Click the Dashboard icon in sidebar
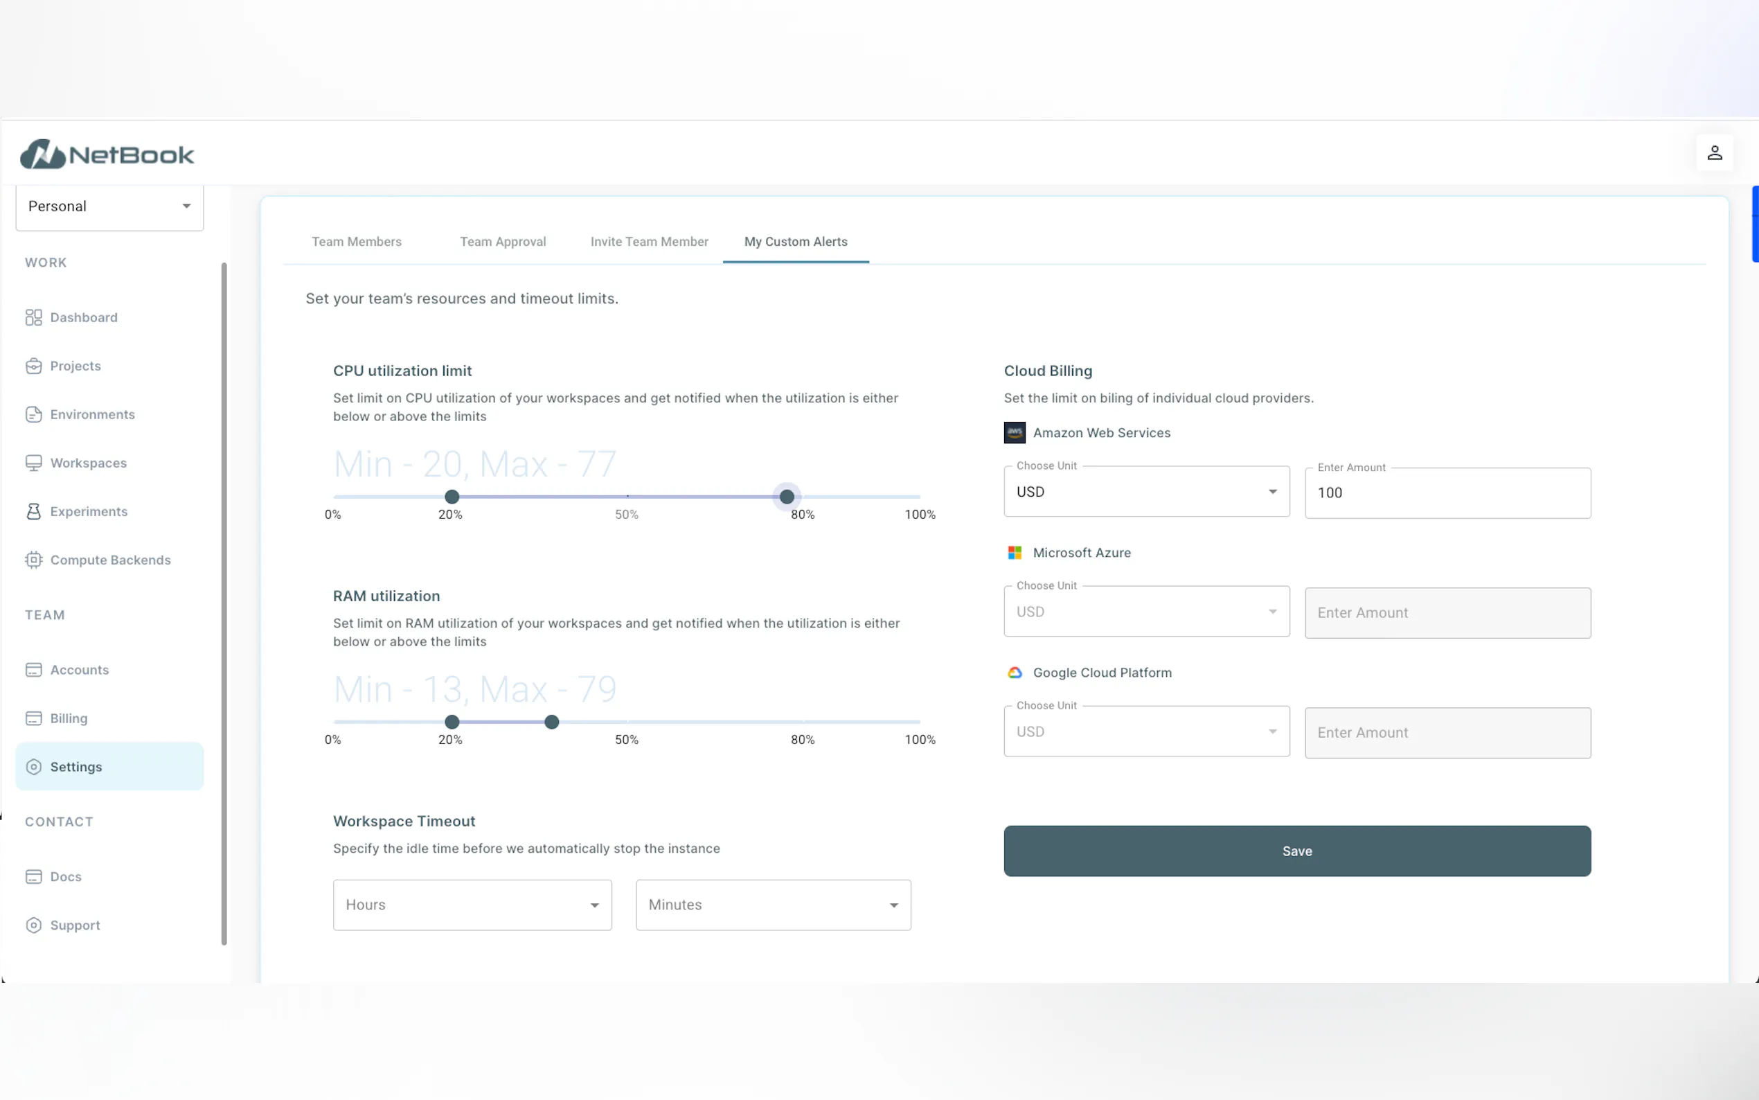The height and width of the screenshot is (1100, 1759). 33,317
